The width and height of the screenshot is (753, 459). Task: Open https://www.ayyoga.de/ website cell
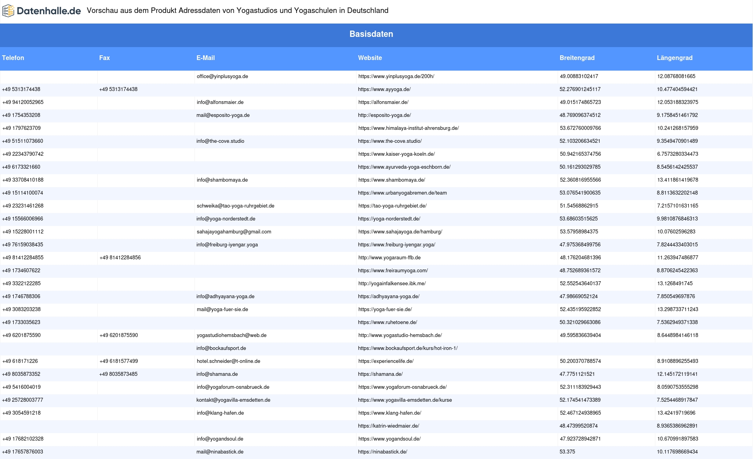(x=384, y=89)
